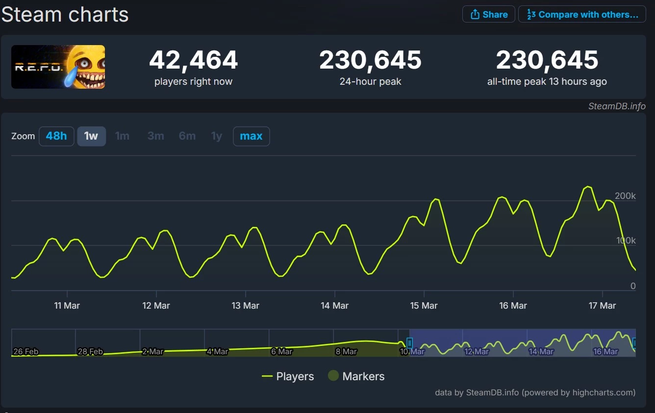Viewport: 655px width, 413px height.
Task: Click the 26 Feb navigator area
Action: point(26,351)
